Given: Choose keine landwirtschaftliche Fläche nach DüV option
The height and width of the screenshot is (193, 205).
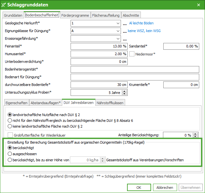Looking at the screenshot, I should (x=10, y=126).
